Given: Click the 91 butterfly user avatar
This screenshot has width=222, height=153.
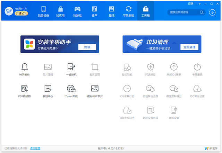Looking at the screenshot, I should click(9, 11).
